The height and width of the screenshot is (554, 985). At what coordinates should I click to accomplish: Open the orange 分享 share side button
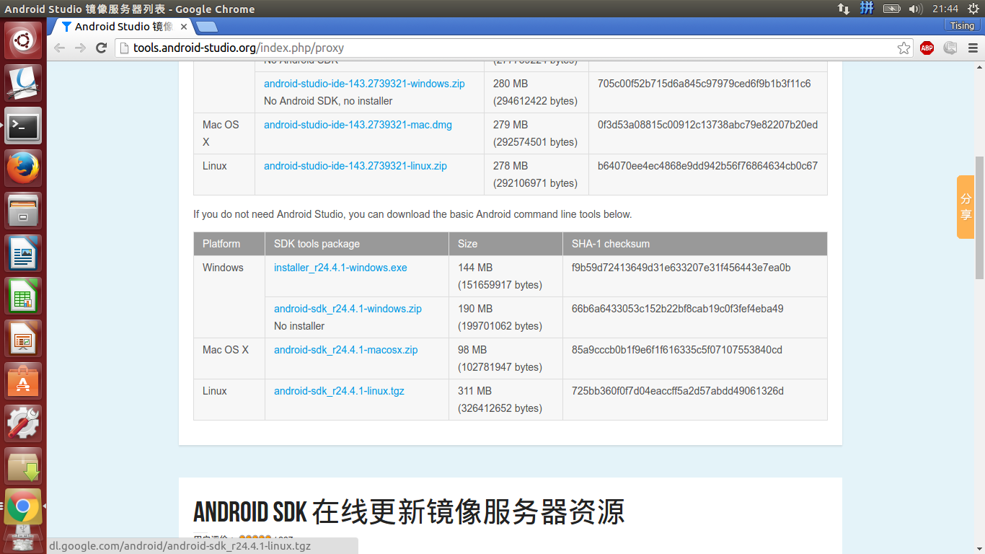tap(966, 206)
